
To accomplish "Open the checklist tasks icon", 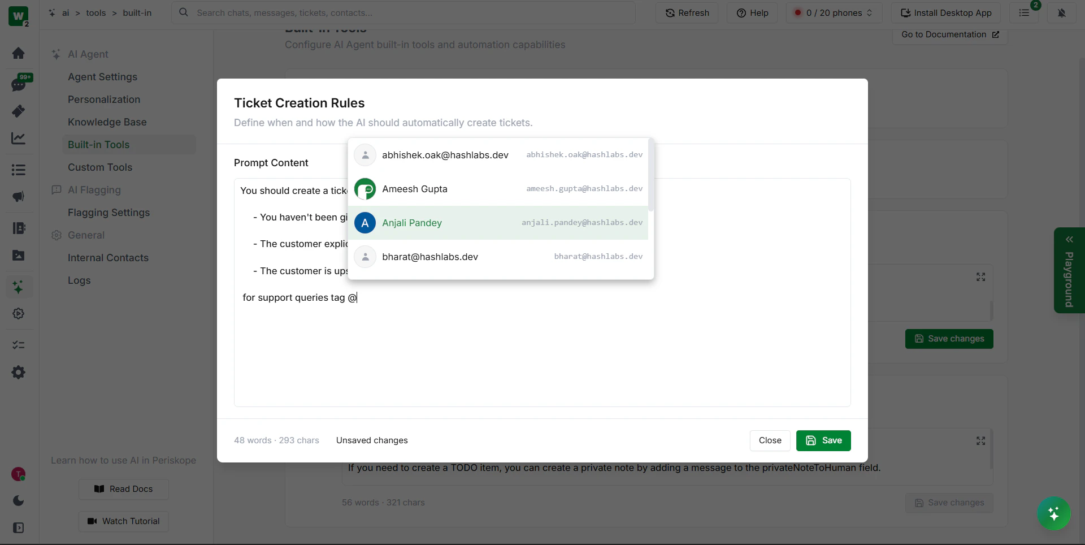I will (x=18, y=345).
